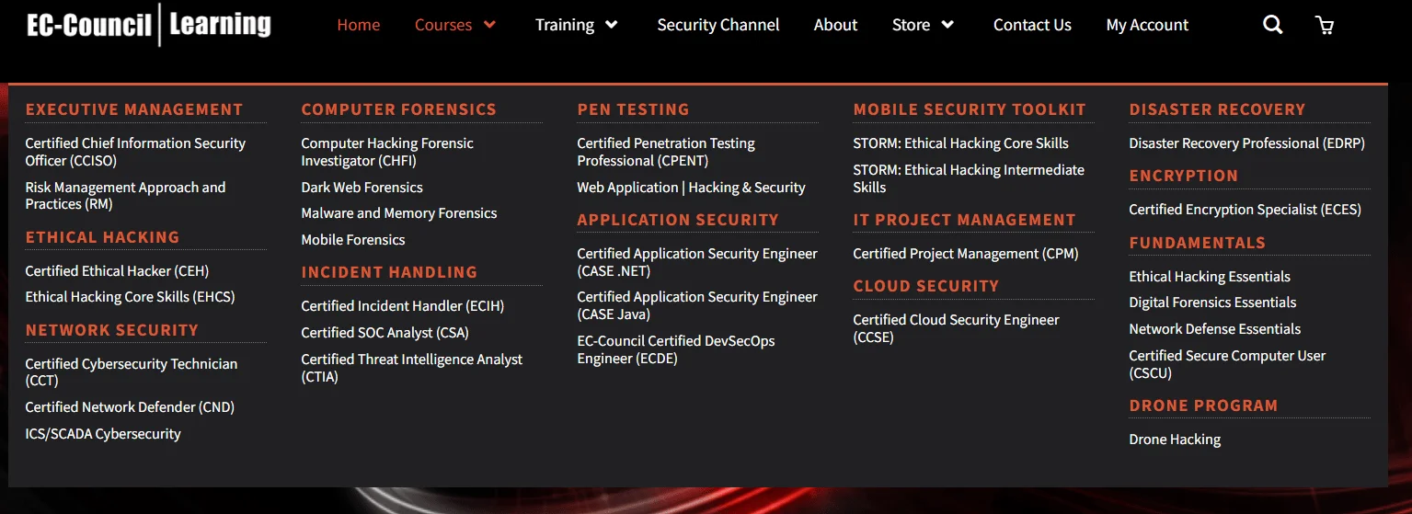The width and height of the screenshot is (1412, 514).
Task: Expand the Courses dropdown arrow
Action: point(489,25)
